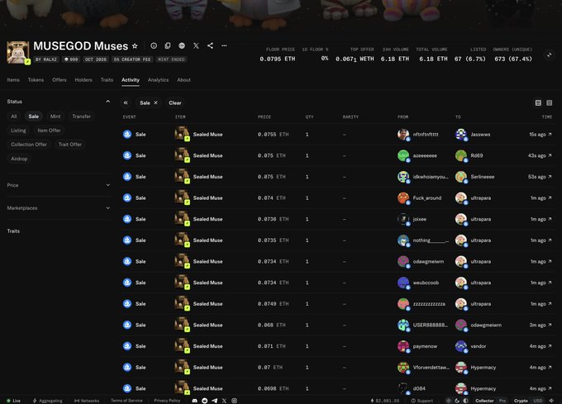Click the Networks button in footer
Image resolution: width=562 pixels, height=404 pixels.
tap(87, 401)
